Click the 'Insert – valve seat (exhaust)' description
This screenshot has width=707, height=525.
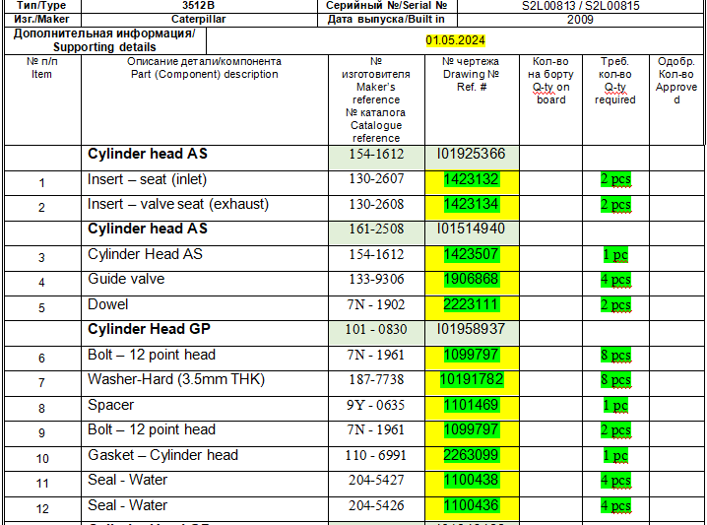178,205
